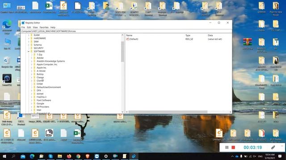
Task: Open the Help menu
Action: click(x=53, y=28)
